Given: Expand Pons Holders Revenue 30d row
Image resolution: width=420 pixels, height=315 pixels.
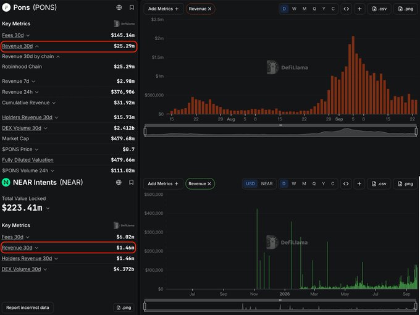Looking at the screenshot, I should pyautogui.click(x=57, y=117).
